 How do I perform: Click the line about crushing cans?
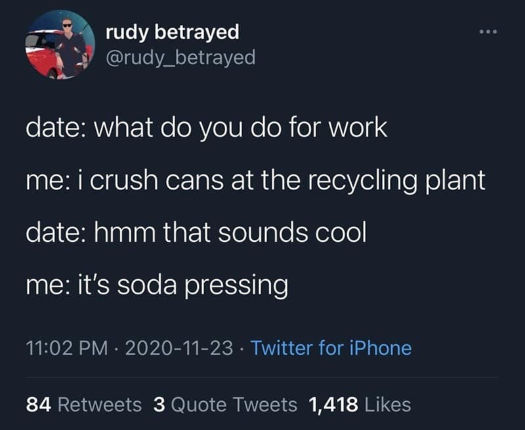[255, 181]
